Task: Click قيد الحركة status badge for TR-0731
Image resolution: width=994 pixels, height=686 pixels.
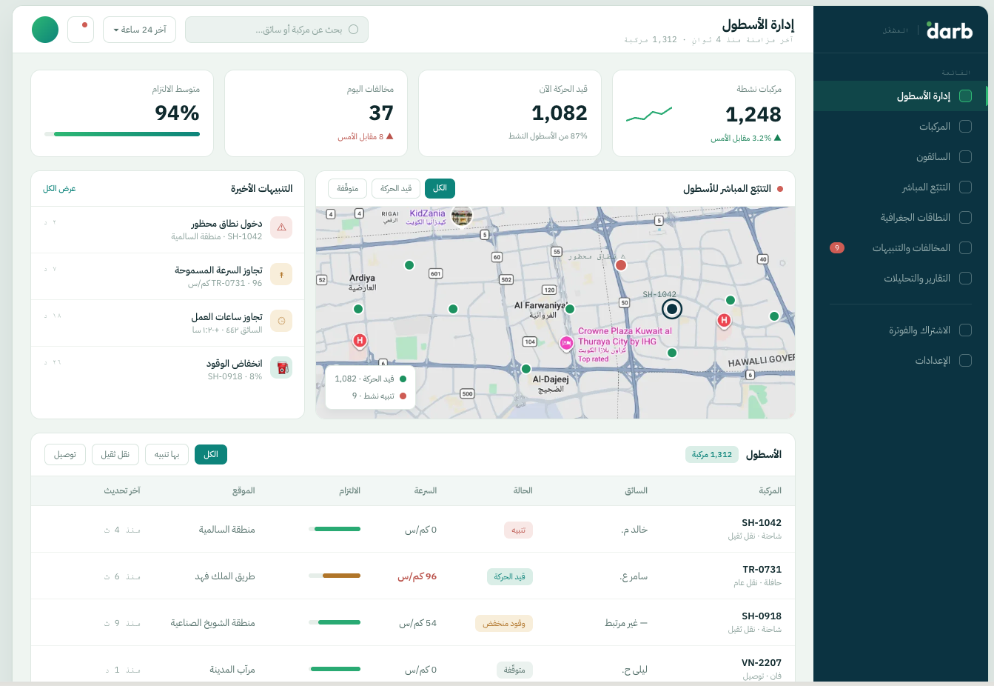Action: (510, 576)
